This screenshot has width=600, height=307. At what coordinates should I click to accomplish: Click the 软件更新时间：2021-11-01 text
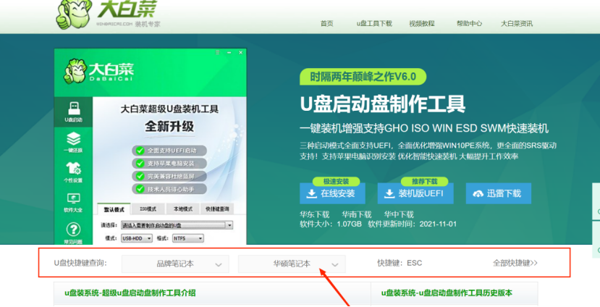point(412,224)
